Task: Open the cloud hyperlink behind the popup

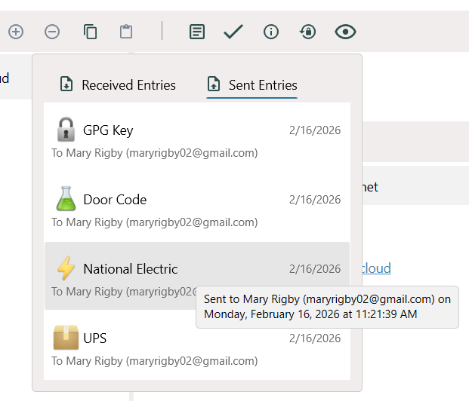Action: 376,268
